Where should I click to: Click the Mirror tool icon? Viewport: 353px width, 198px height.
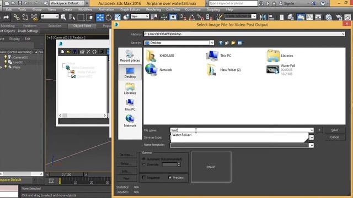coord(263,17)
